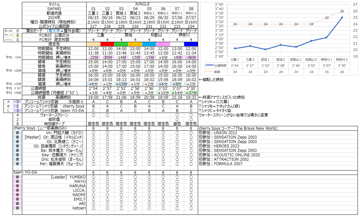Select the TシャツC＝タイダイ染 note
This screenshot has height=217, width=362.
215,111
